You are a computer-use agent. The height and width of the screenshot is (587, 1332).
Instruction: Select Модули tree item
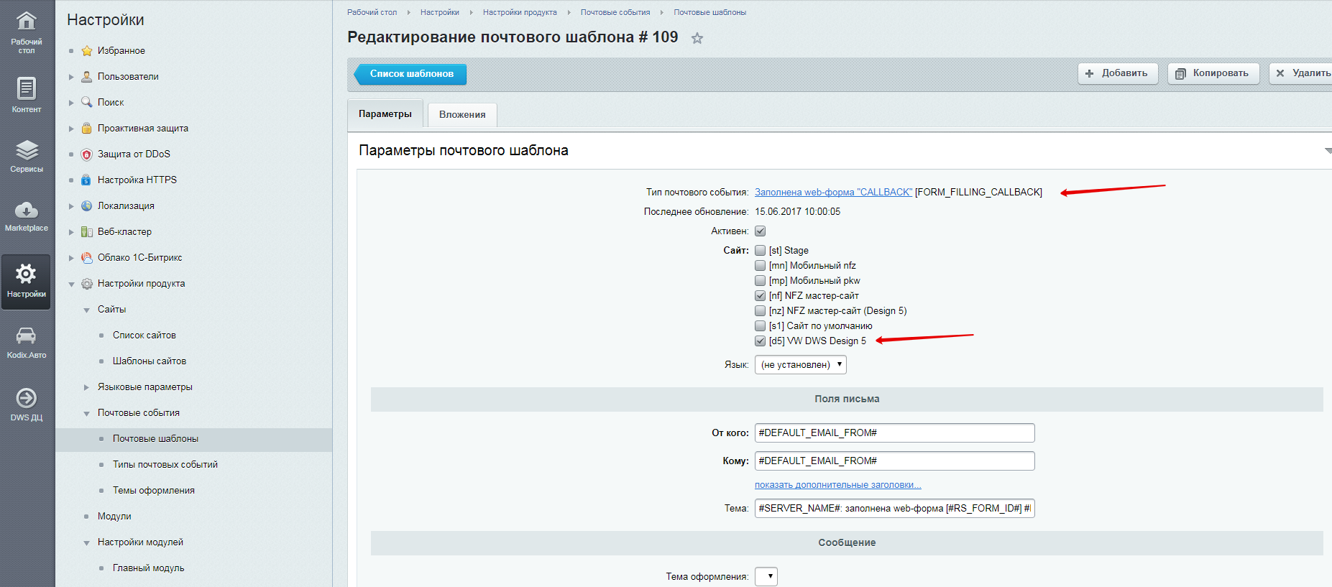(114, 517)
